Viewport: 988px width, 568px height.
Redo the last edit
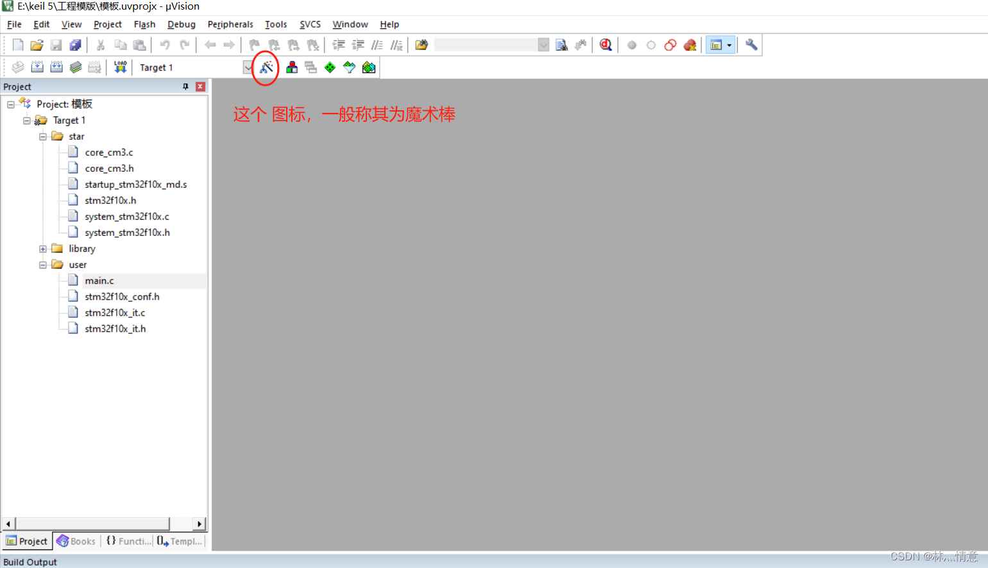point(185,45)
